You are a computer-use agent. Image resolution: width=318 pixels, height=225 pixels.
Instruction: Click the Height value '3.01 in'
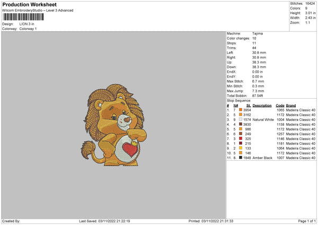(310, 13)
